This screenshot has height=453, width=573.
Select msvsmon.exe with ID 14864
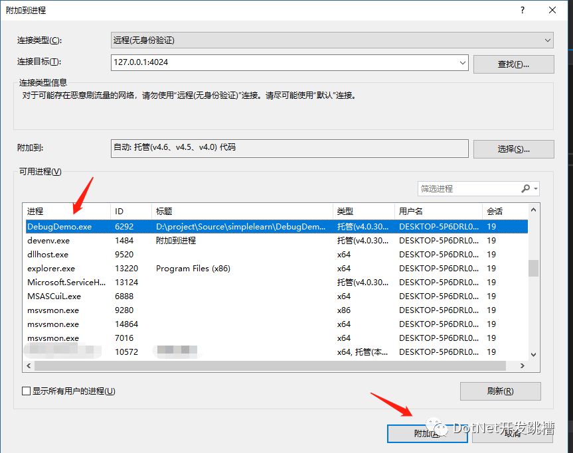tap(277, 324)
